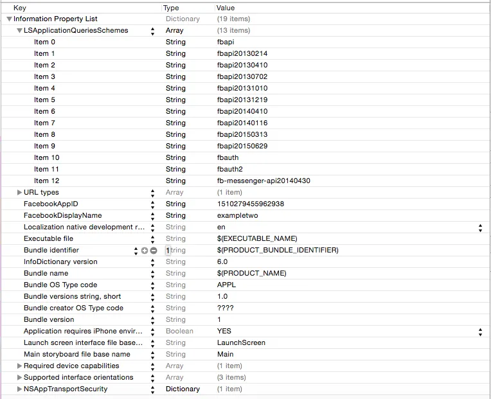
Task: Click the InfoDictionary version value 6.0
Action: [222, 262]
